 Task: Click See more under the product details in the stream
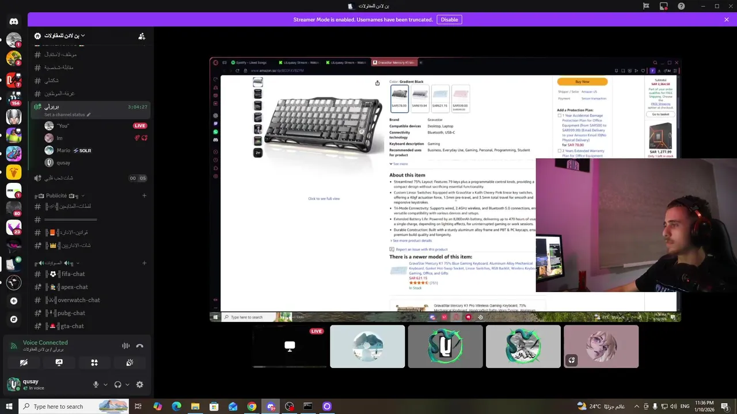tap(398, 164)
